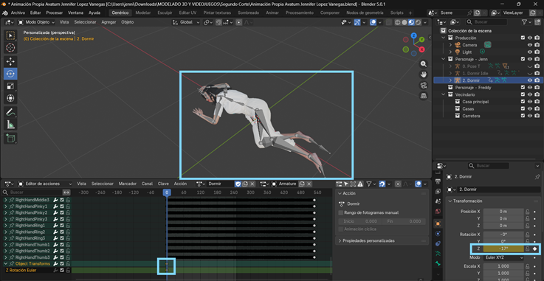Open Modo Objeto mode dropdown
The width and height of the screenshot is (544, 281).
click(x=36, y=22)
